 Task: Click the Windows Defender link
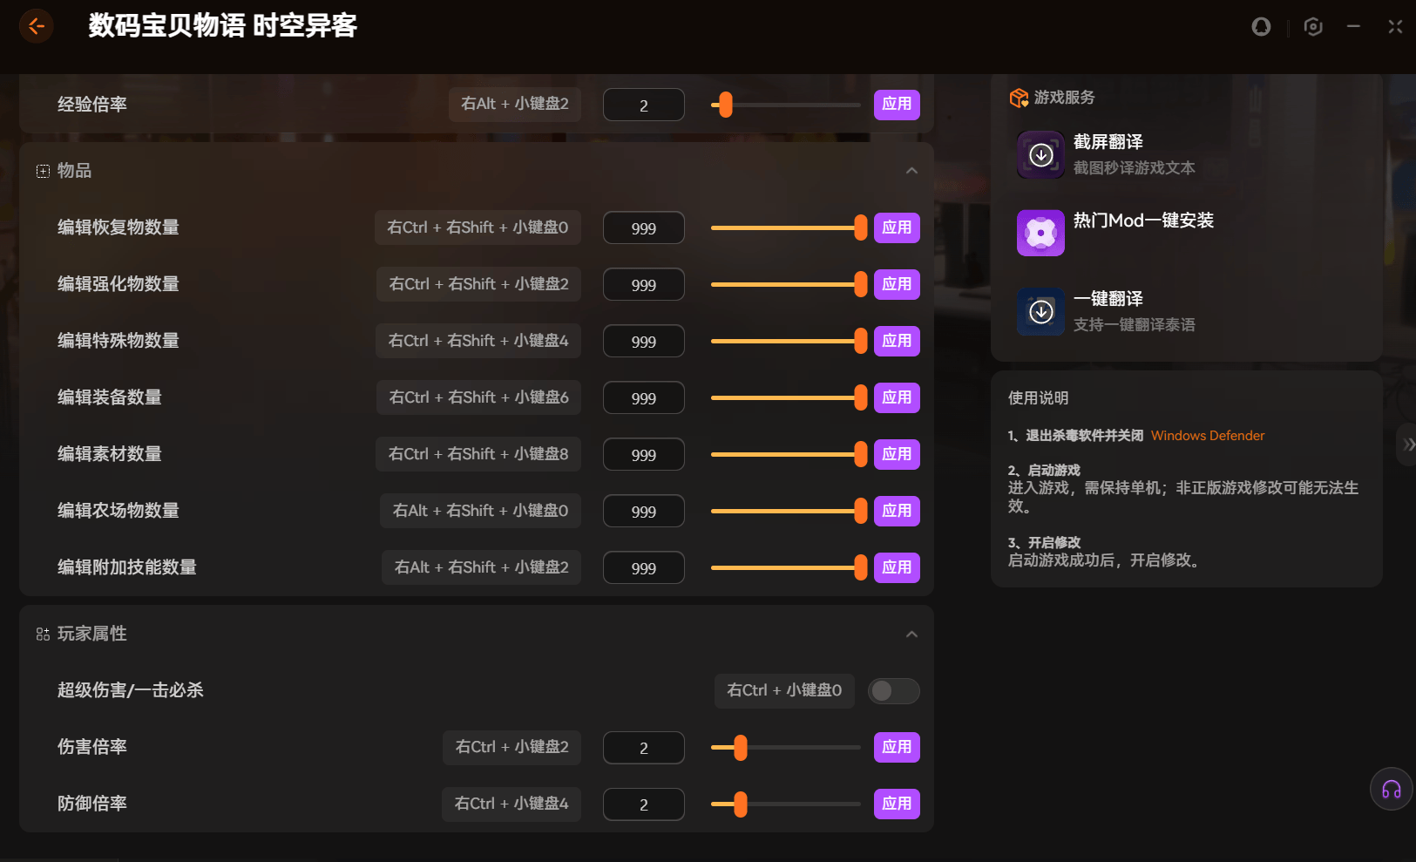1207,436
